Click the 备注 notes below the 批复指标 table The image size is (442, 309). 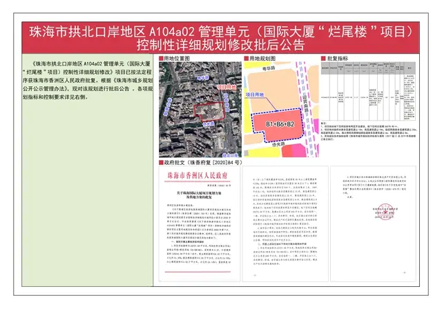(368, 131)
